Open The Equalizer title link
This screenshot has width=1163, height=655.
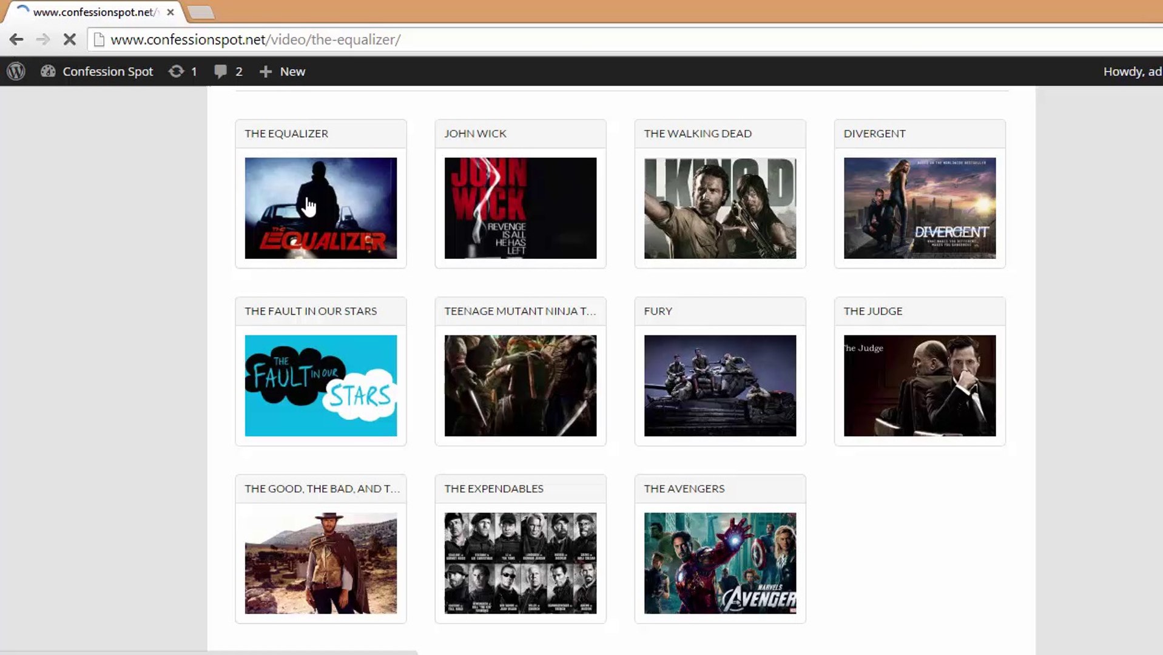click(286, 133)
